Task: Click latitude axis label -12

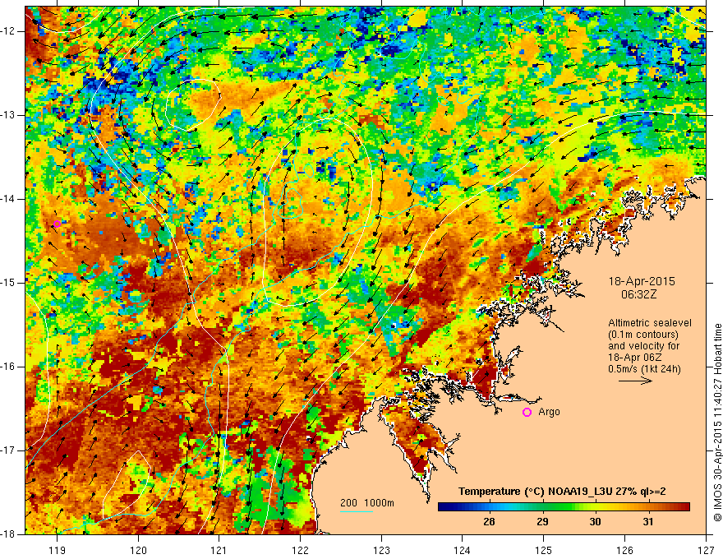Action: [x=9, y=31]
